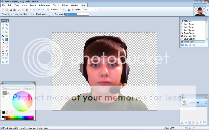Select the Background layer row
209x130 pixels.
(194, 103)
